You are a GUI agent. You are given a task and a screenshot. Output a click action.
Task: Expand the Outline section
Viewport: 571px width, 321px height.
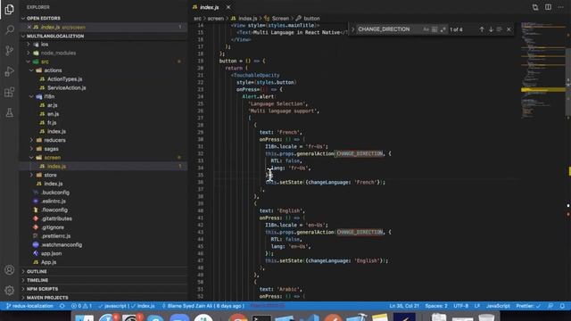[x=37, y=272]
